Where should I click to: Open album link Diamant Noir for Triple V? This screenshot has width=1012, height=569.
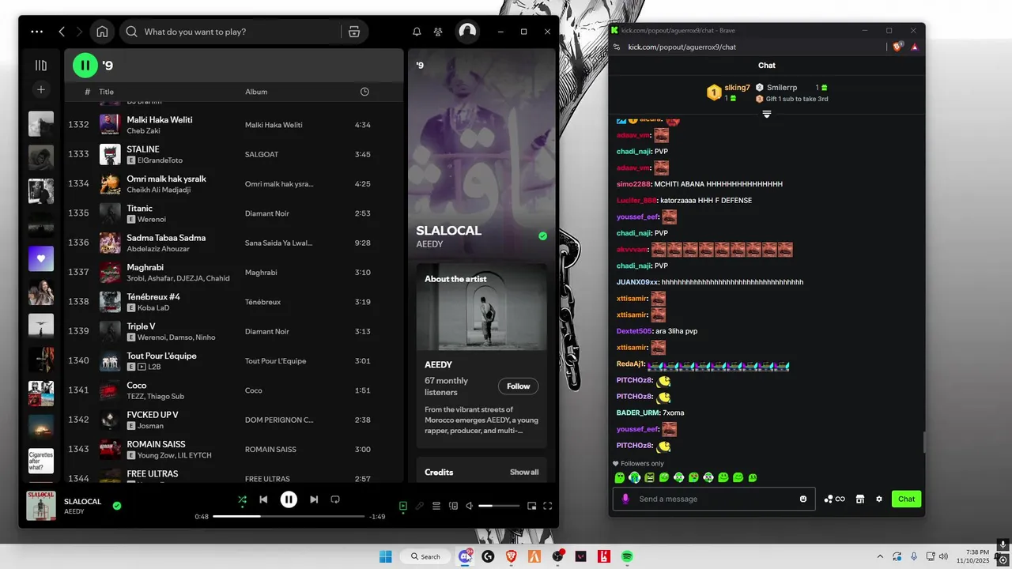point(266,331)
